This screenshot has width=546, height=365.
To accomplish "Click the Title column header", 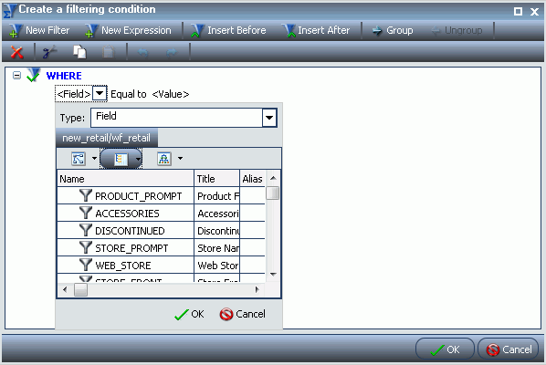I will coord(217,179).
